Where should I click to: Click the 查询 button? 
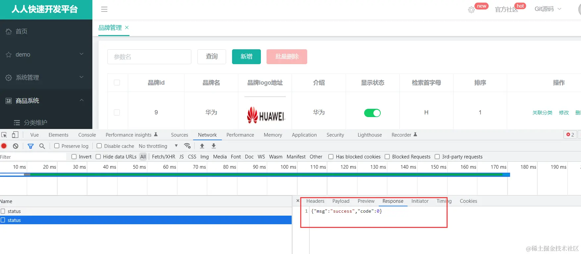212,57
